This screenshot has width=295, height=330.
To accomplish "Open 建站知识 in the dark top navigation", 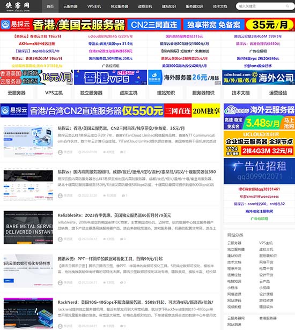I will coord(169,6).
